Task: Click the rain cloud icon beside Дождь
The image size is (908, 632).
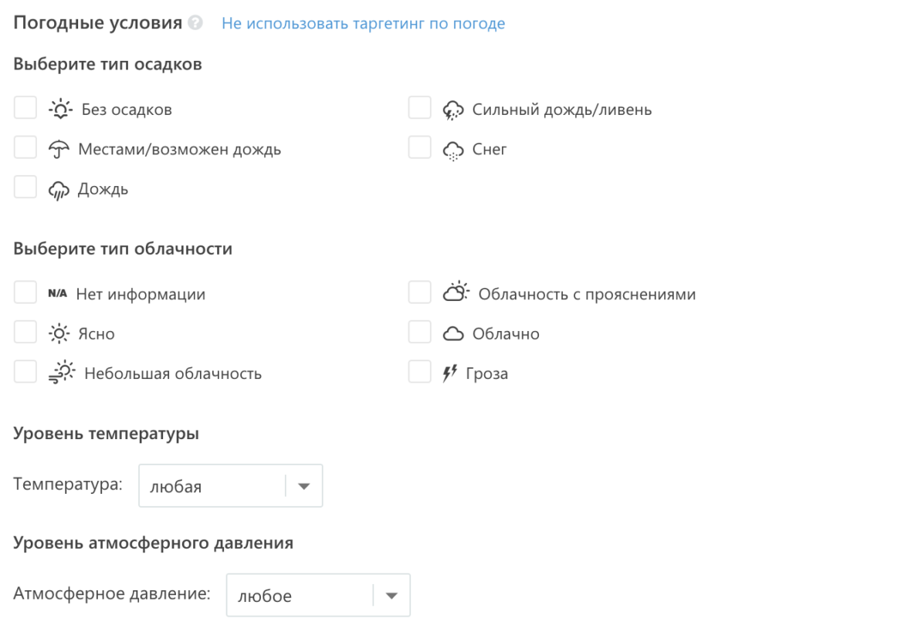Action: coord(59,190)
